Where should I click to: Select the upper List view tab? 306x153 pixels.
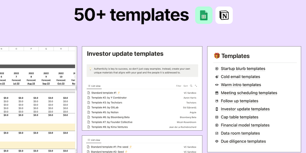click(94, 86)
